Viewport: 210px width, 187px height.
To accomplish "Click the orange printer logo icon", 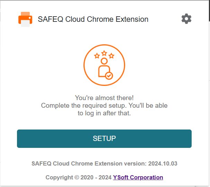I will [x=25, y=19].
